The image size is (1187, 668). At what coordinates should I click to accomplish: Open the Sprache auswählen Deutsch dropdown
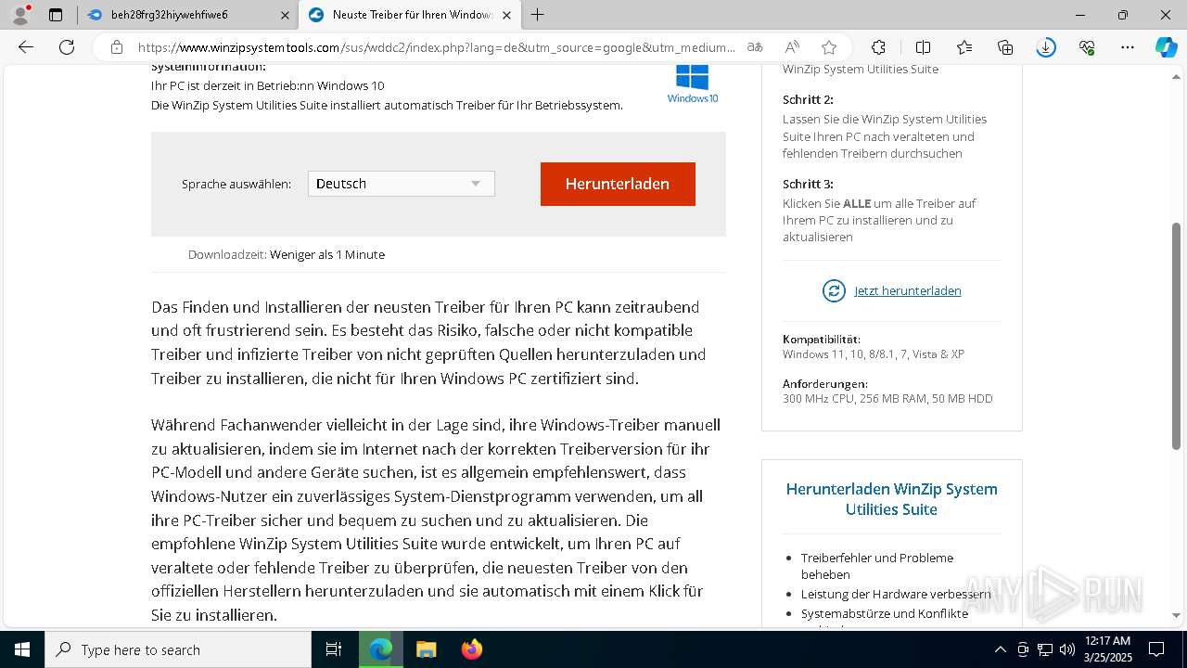click(x=401, y=184)
